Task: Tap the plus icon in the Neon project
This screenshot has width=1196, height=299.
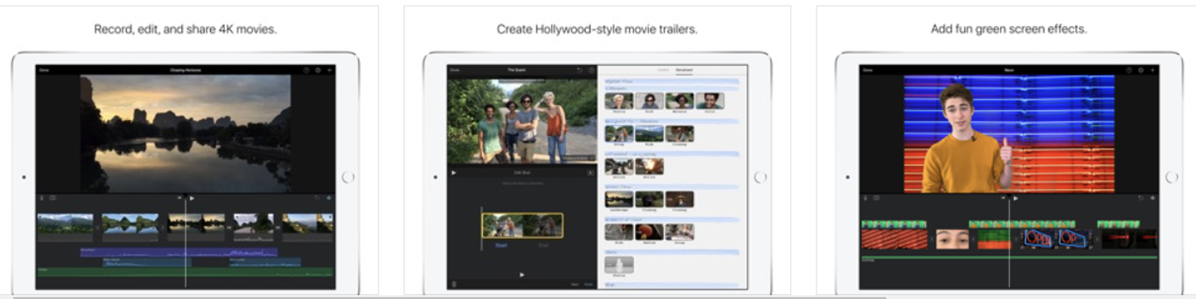Action: click(x=1153, y=70)
